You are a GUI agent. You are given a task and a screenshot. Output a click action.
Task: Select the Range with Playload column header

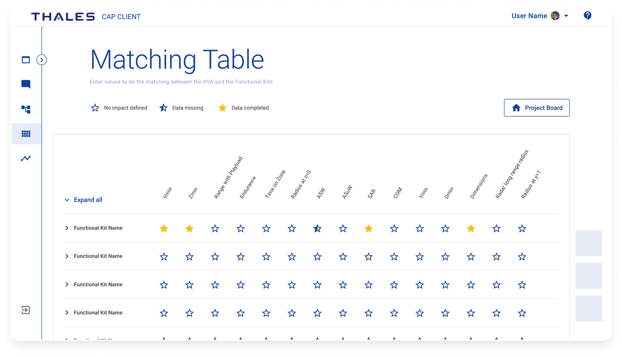[x=228, y=178]
